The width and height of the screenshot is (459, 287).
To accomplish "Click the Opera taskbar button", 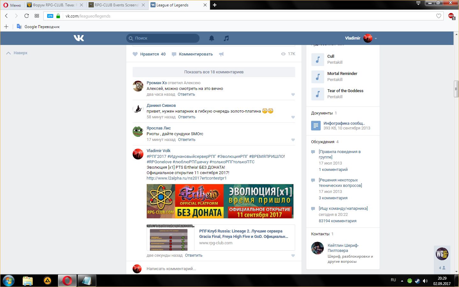I will [67, 281].
